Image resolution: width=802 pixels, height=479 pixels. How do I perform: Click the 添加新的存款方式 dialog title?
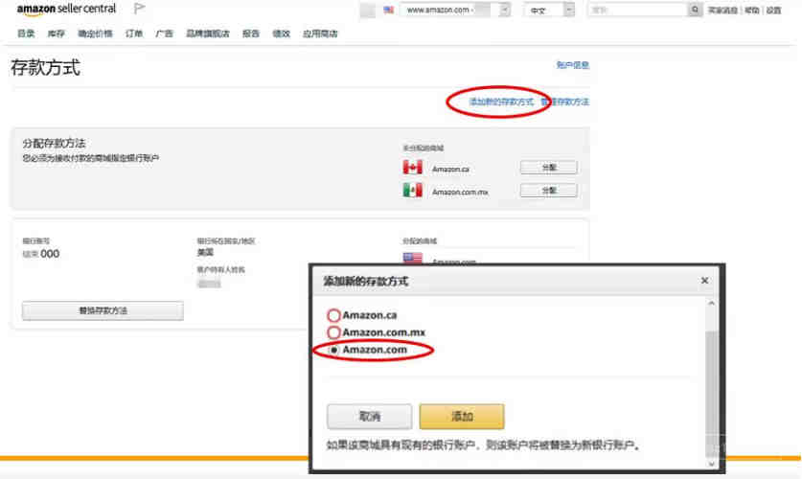(x=366, y=281)
